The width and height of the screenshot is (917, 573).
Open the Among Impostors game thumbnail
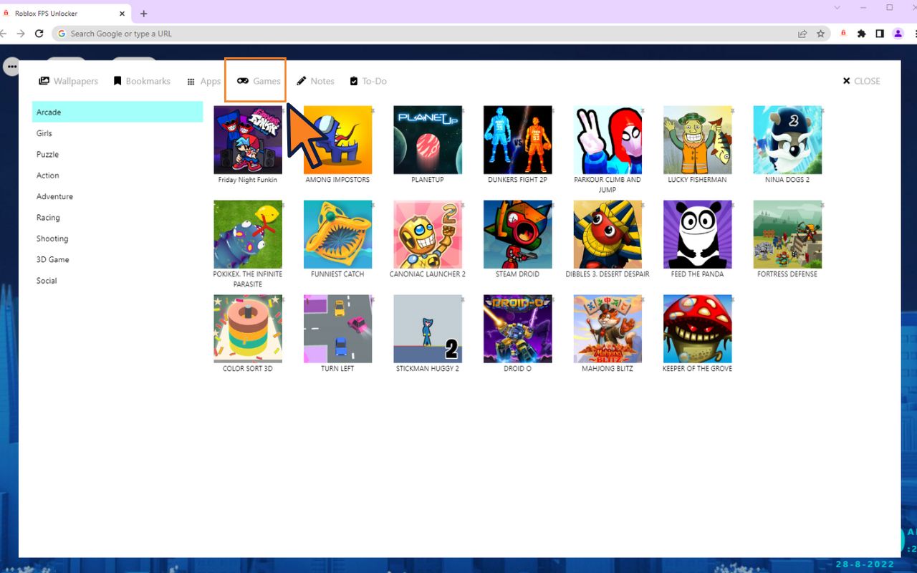tap(337, 140)
